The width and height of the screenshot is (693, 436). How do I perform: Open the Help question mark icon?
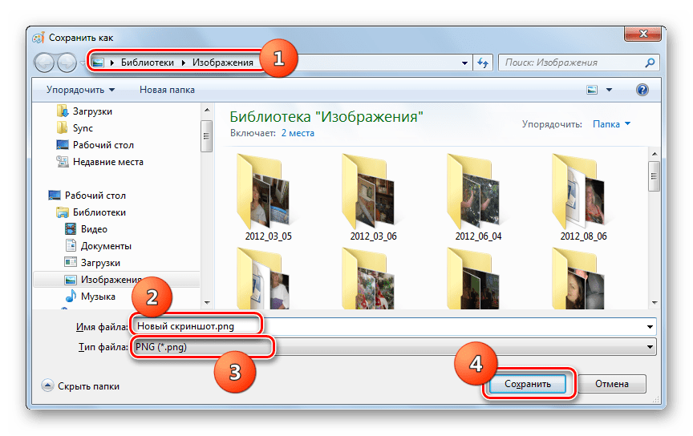click(x=642, y=90)
